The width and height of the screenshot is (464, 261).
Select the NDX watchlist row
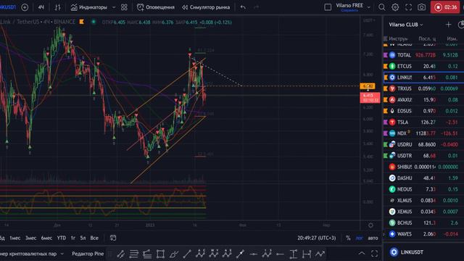(423, 133)
